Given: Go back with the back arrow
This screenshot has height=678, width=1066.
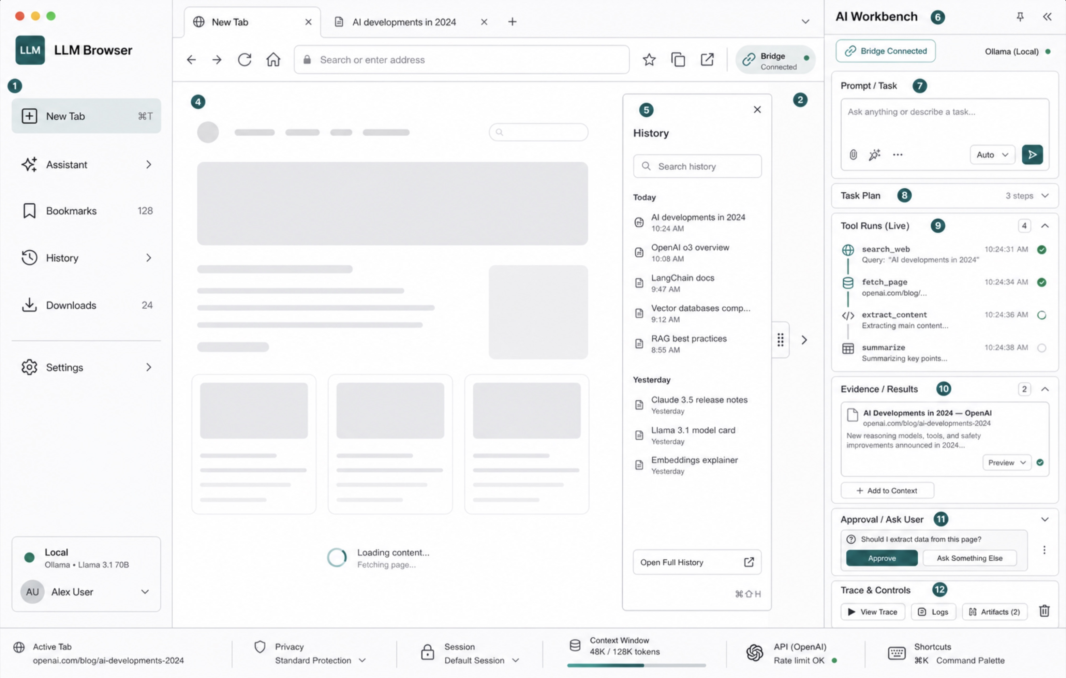Looking at the screenshot, I should 191,59.
